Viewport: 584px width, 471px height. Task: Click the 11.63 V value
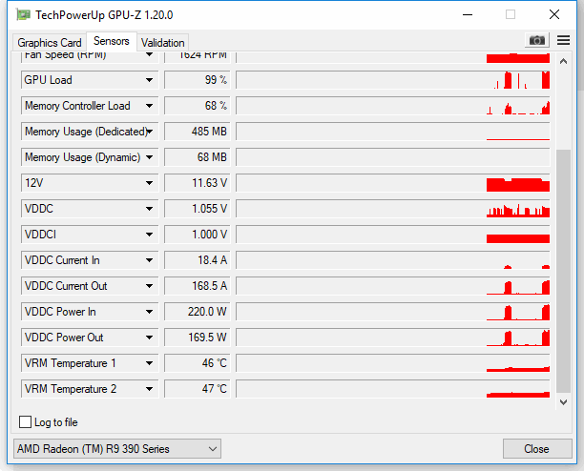pos(198,183)
